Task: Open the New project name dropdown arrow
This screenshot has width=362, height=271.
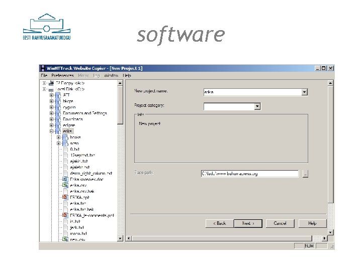Action: coord(305,92)
